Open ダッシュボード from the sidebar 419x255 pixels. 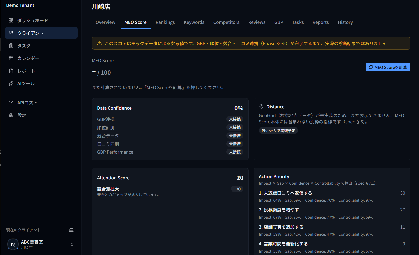[x=41, y=20]
